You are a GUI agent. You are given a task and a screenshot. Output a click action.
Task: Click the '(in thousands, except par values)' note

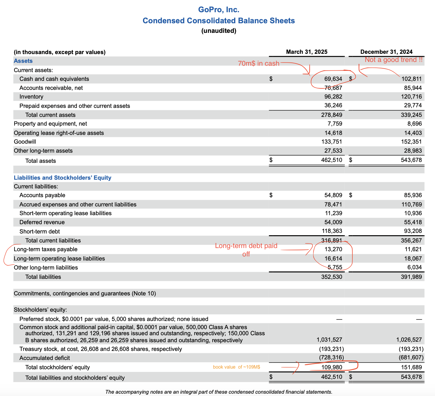coord(60,52)
